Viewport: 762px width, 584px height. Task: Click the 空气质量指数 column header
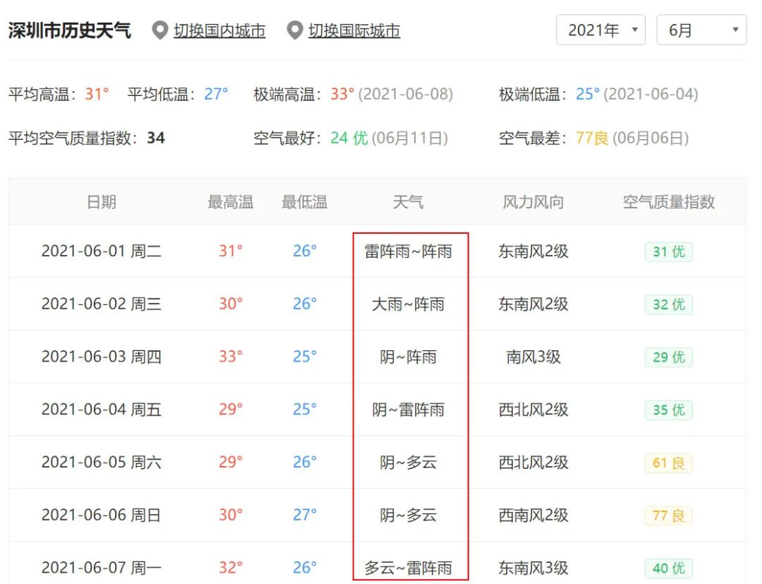pos(669,202)
